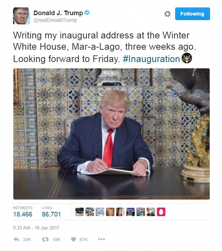
Task: Click the Donald J. Trump display name
Action: pyautogui.click(x=58, y=13)
